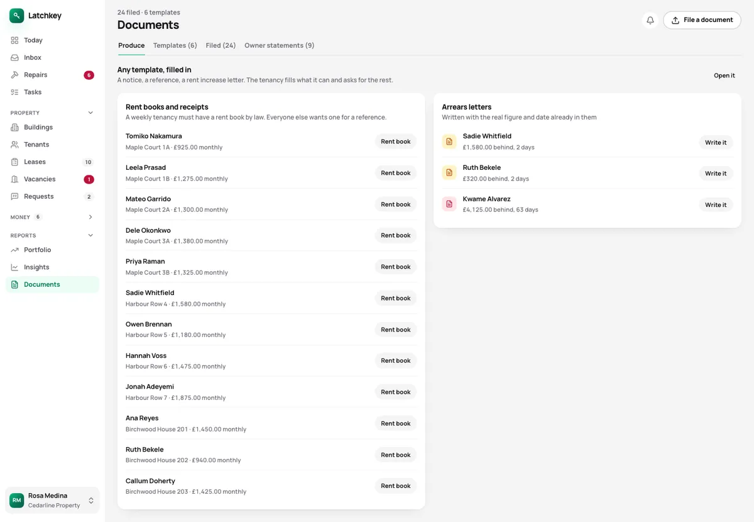Click 'Maple Court 3A · £1,380.00 monthly' text
This screenshot has width=754, height=522.
pos(177,242)
